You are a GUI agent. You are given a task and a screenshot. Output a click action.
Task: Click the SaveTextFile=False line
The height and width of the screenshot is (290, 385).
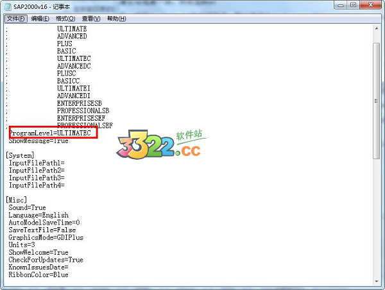click(42, 230)
